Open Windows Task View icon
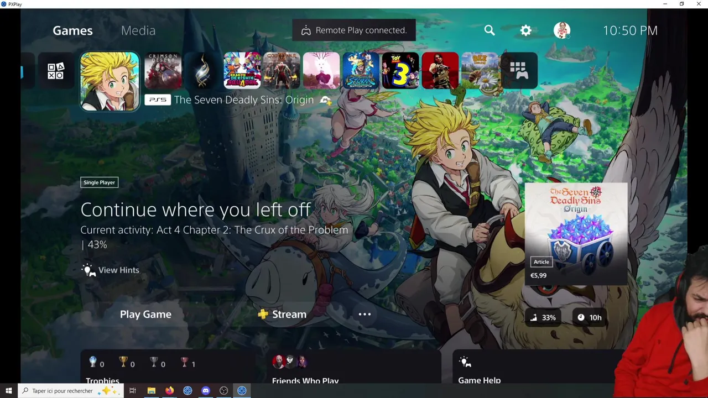Image resolution: width=708 pixels, height=398 pixels. click(133, 391)
